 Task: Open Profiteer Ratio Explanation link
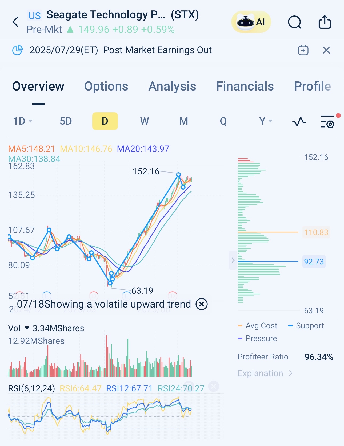265,373
